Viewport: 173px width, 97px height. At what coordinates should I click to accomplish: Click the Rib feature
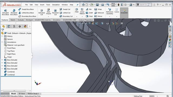click(x=89, y=9)
